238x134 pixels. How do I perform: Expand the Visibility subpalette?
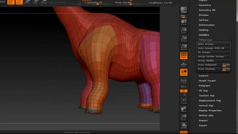(x=204, y=35)
